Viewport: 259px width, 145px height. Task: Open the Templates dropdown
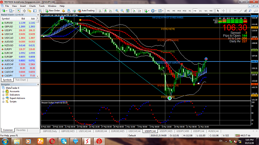160,11
